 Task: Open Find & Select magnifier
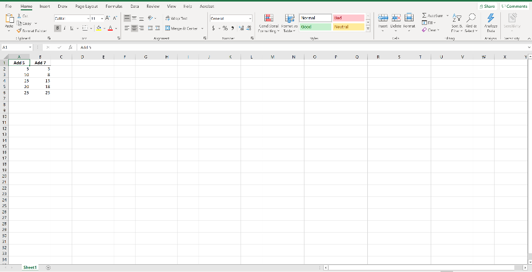471,23
